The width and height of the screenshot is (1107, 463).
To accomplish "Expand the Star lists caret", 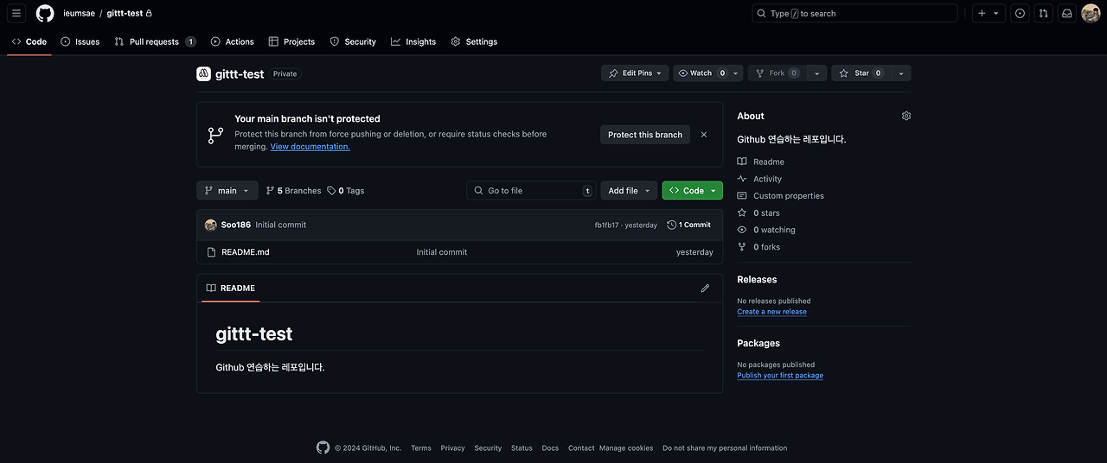I will point(901,73).
